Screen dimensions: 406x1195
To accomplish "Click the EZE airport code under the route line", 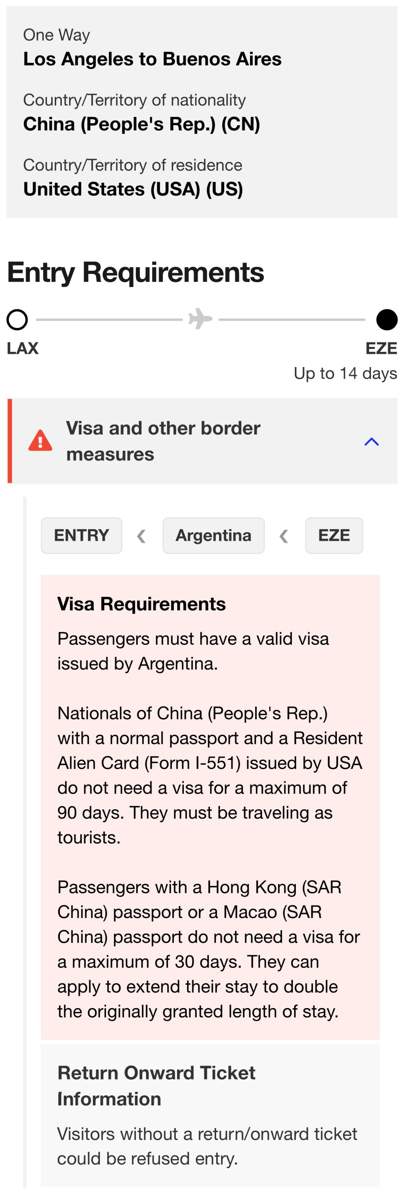I will (381, 348).
